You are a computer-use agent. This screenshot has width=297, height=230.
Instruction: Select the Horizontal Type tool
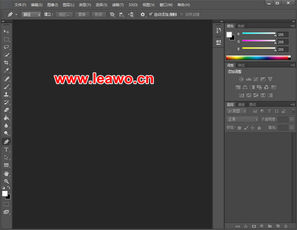tap(6, 150)
